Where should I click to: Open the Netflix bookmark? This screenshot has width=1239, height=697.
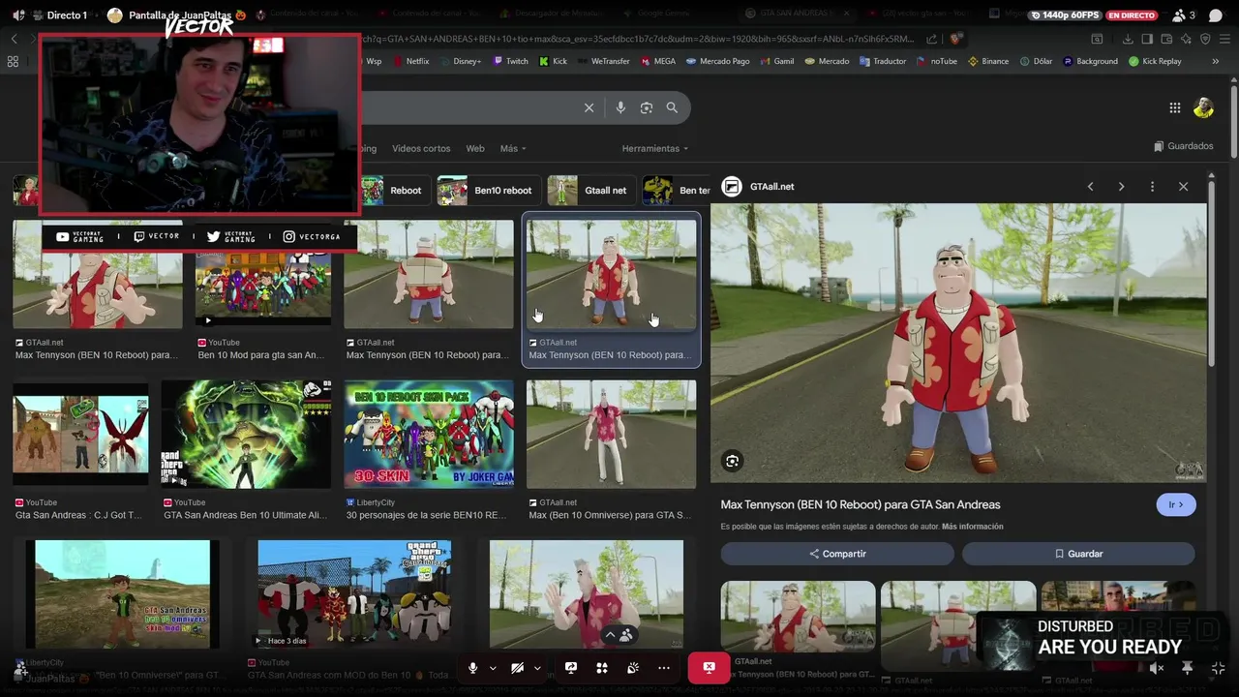410,61
